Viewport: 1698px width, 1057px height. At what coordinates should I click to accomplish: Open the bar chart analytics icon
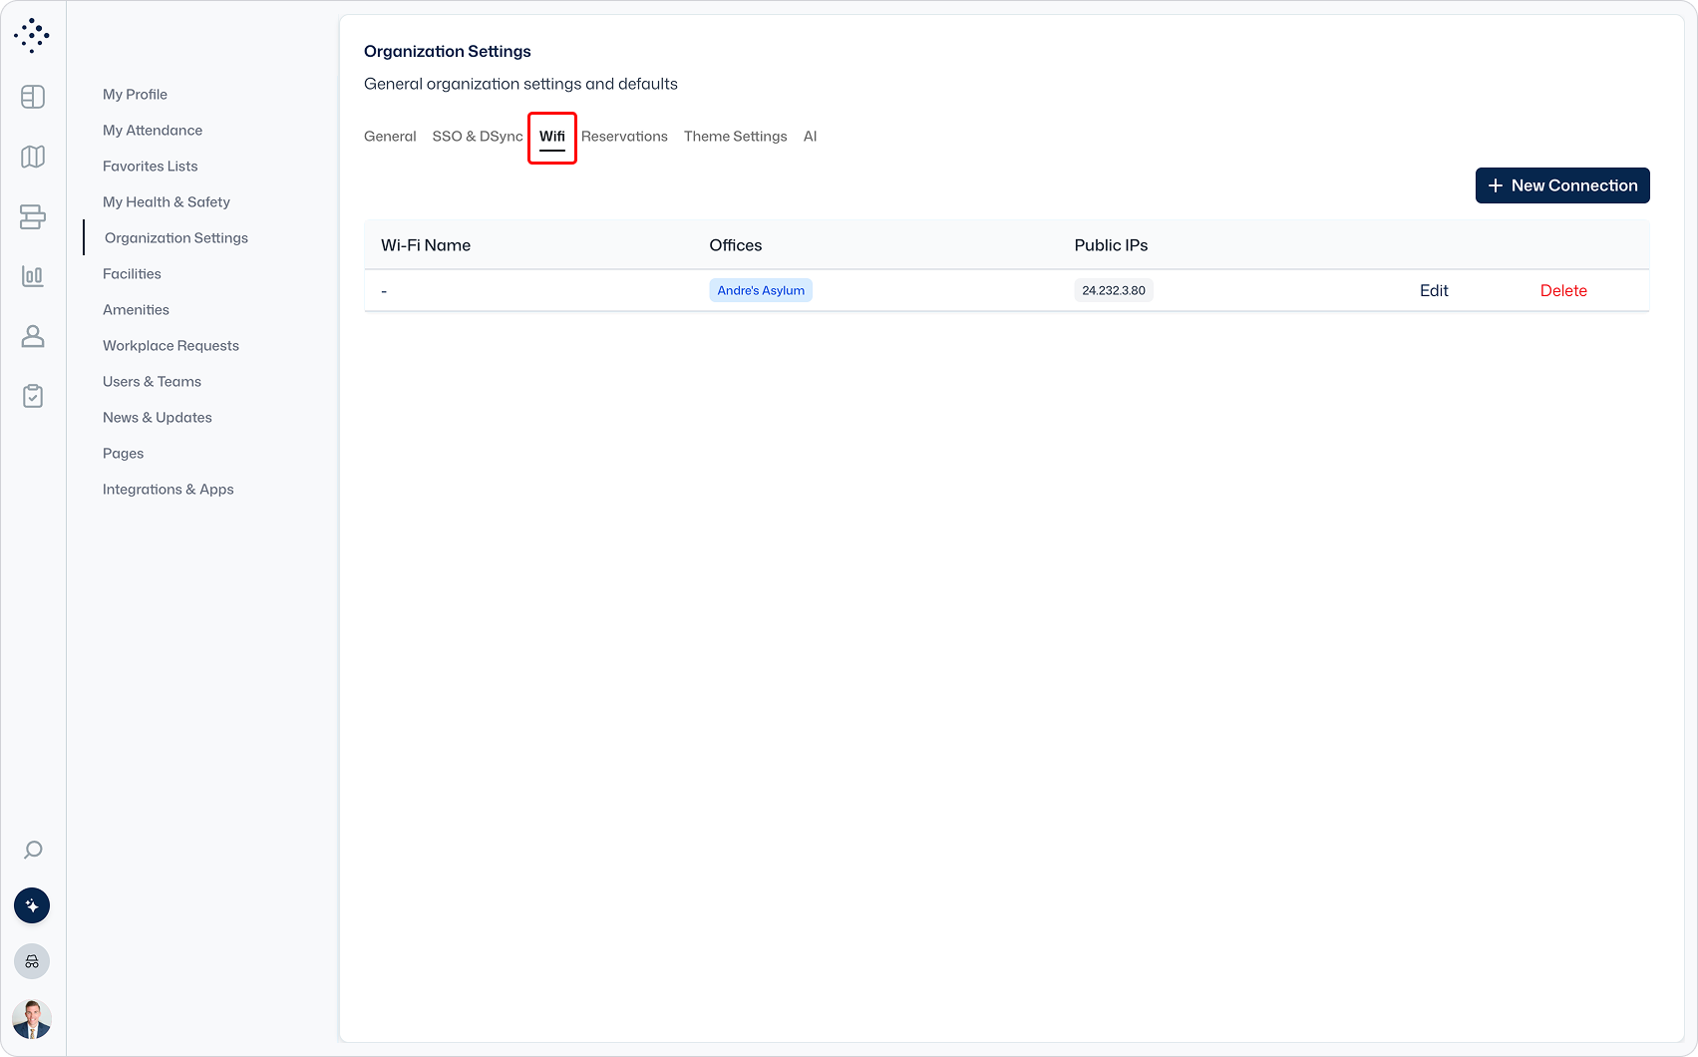[33, 276]
